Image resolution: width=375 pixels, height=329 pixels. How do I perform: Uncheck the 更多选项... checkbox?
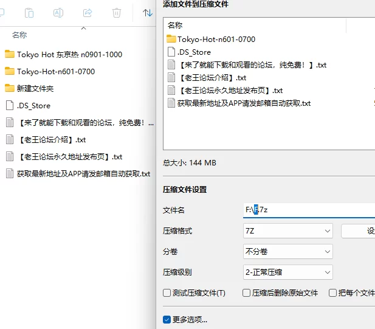pos(167,319)
